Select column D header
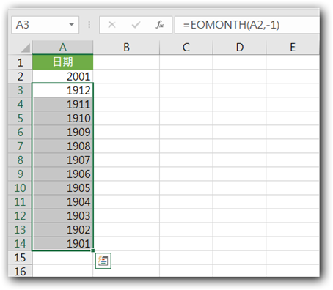The height and width of the screenshot is (290, 333). click(x=239, y=48)
